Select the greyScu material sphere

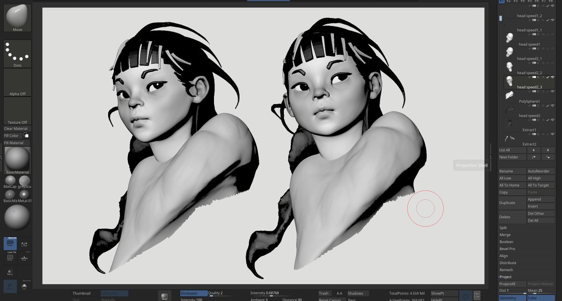click(x=24, y=181)
